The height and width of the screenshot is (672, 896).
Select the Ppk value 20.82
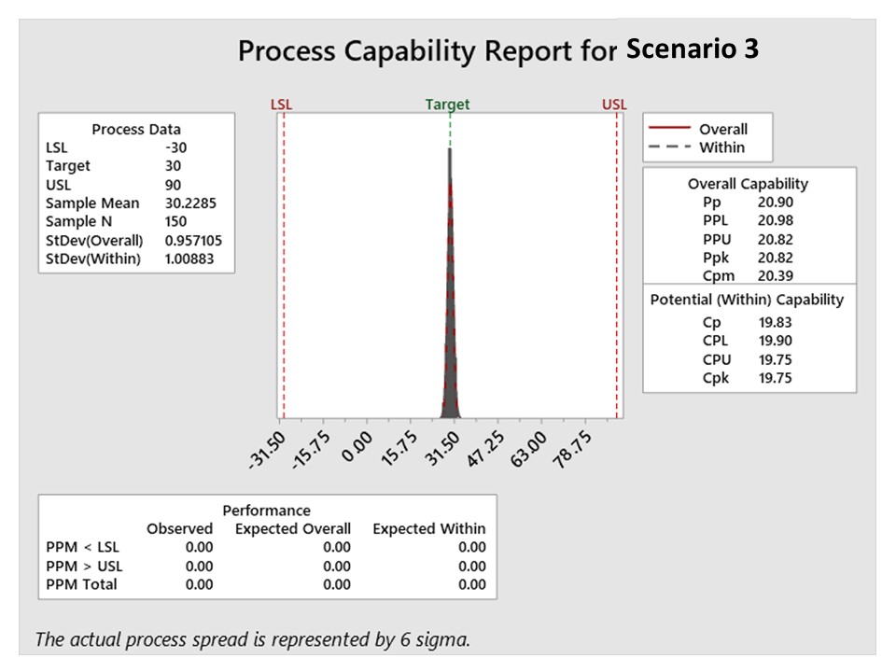763,257
